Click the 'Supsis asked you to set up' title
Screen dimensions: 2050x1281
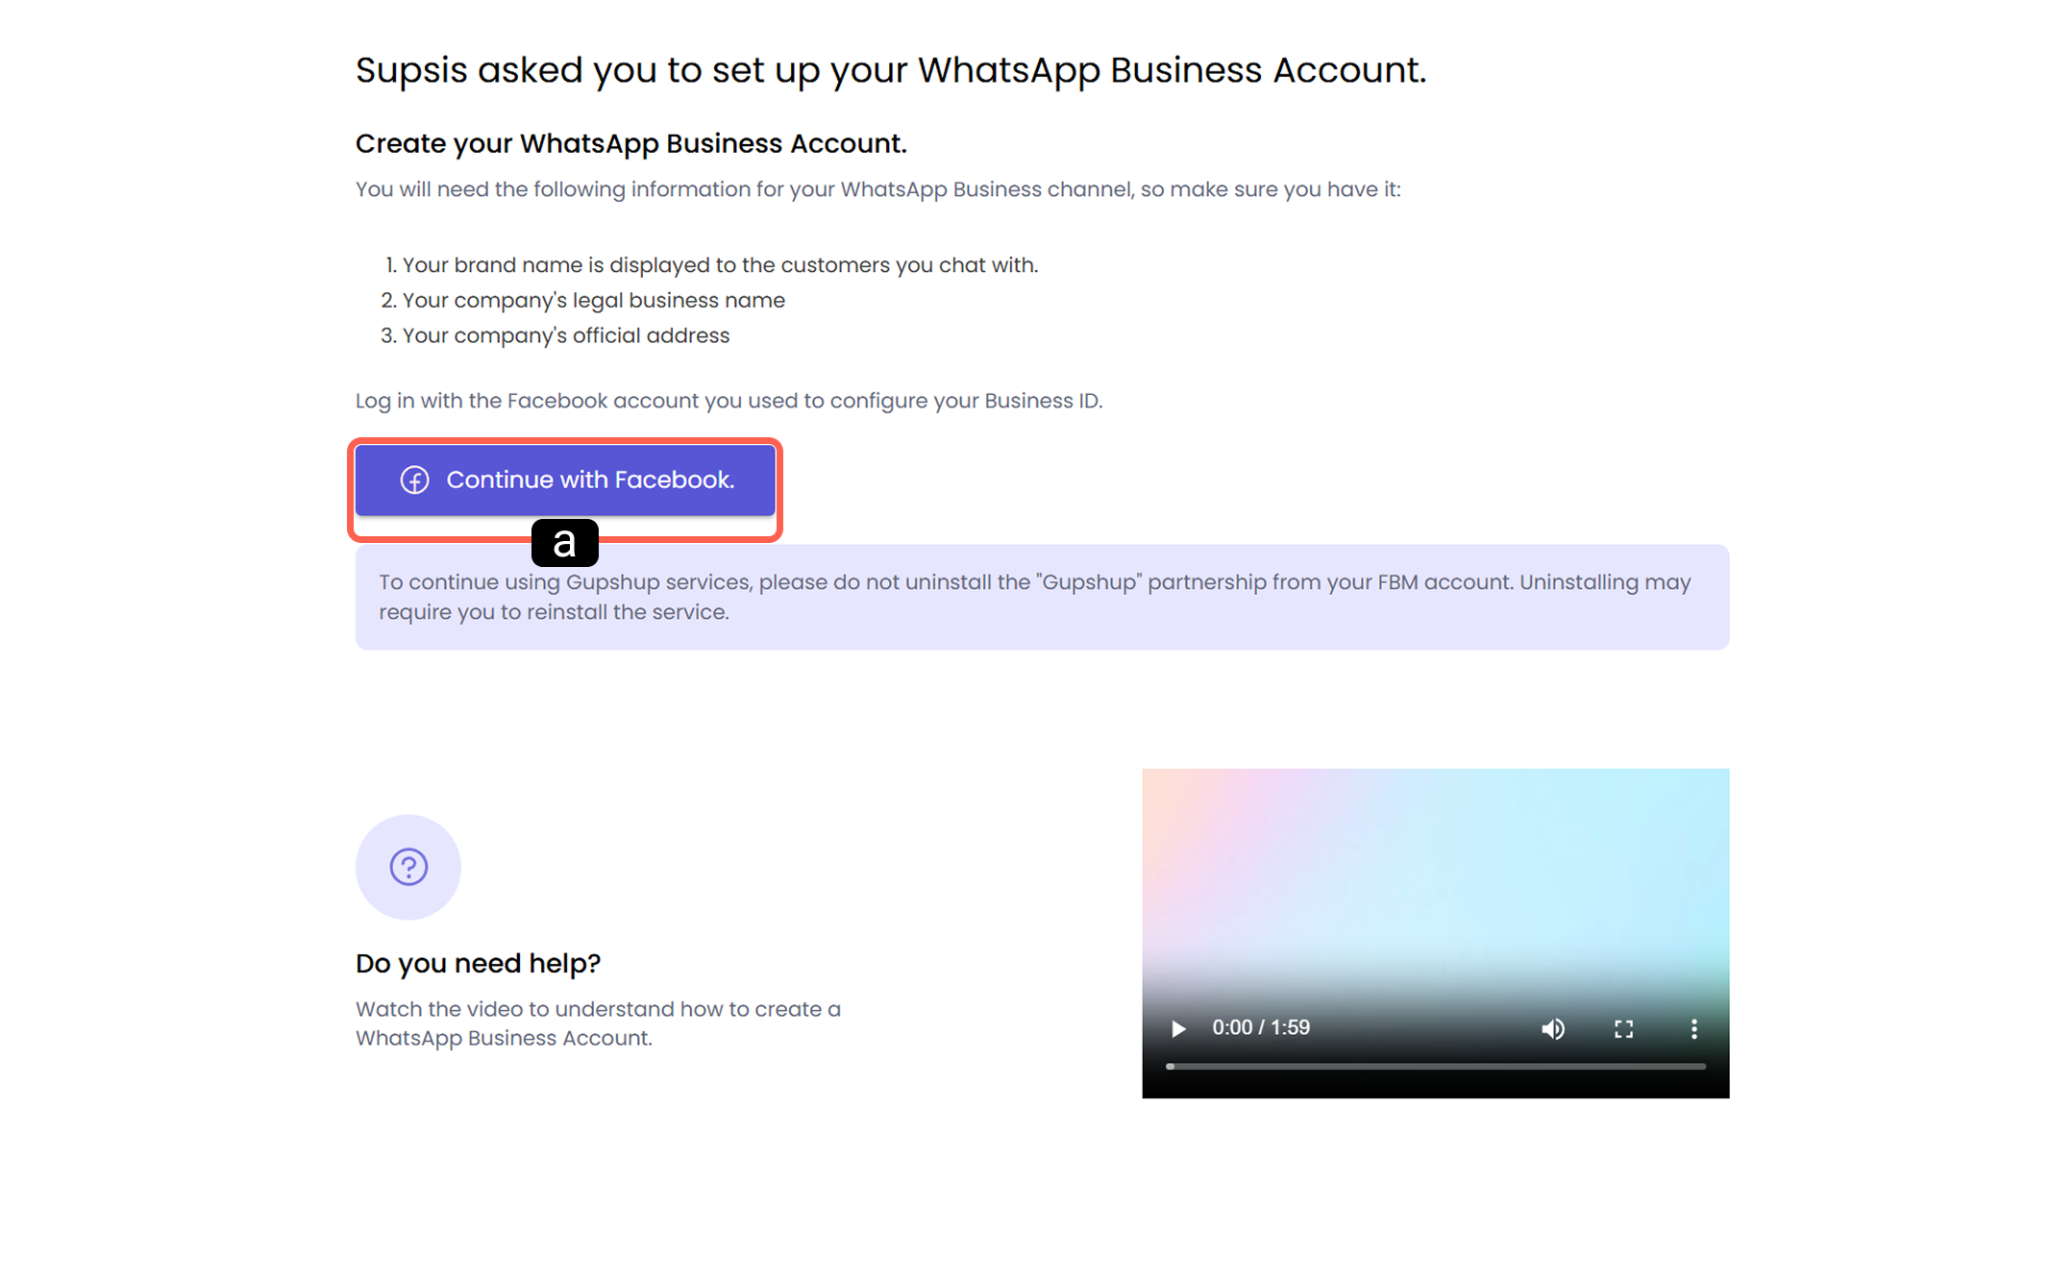coord(891,70)
